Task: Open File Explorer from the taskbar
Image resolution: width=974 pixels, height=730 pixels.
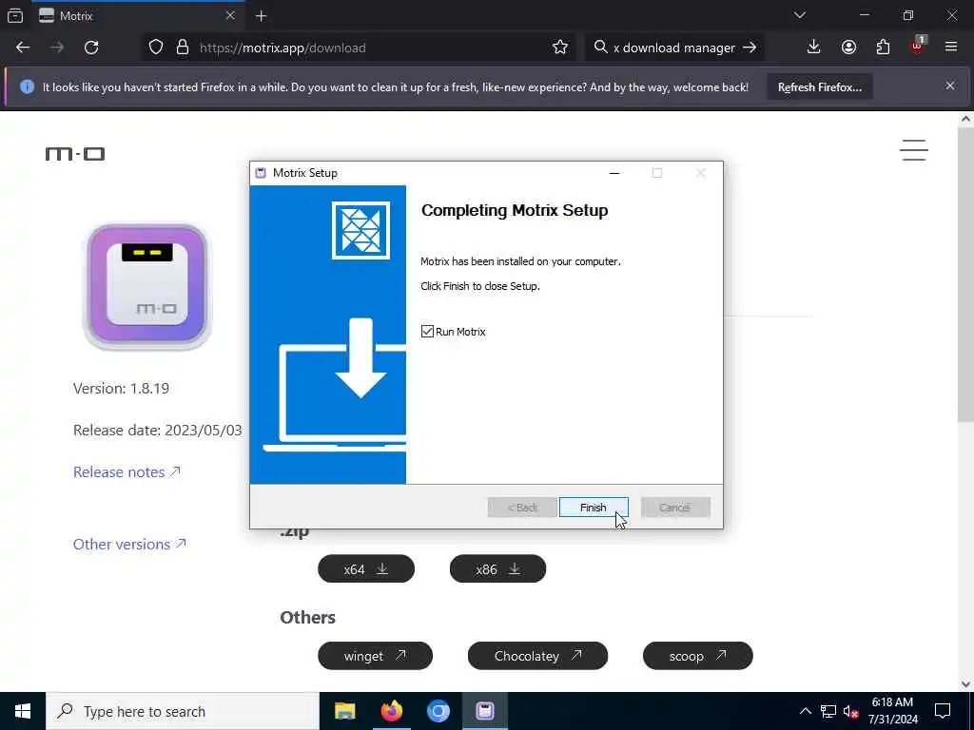Action: 344,711
